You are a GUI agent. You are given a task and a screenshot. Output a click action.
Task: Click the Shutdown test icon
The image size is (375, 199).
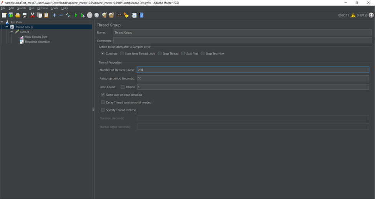96,15
